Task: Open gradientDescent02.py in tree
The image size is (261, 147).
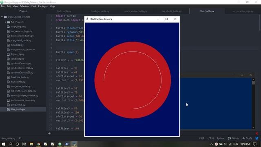Action: pos(22,68)
